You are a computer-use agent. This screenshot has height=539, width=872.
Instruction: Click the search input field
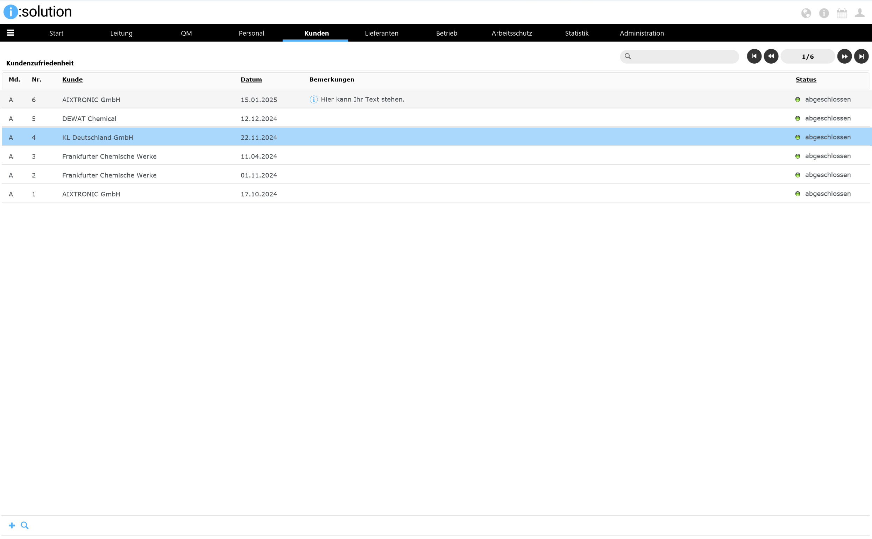click(683, 56)
